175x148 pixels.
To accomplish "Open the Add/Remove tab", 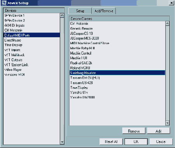I will coord(104,11).
